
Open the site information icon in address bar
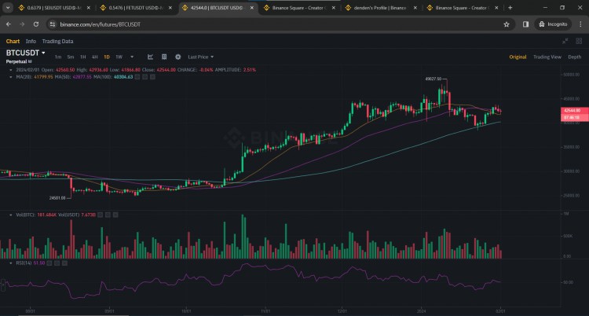(x=53, y=24)
